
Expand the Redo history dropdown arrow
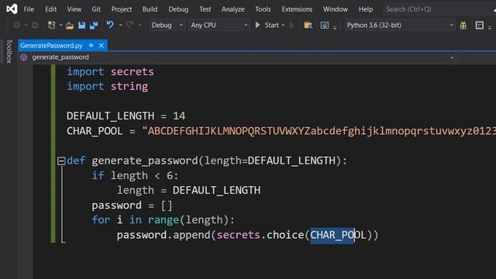click(x=139, y=25)
